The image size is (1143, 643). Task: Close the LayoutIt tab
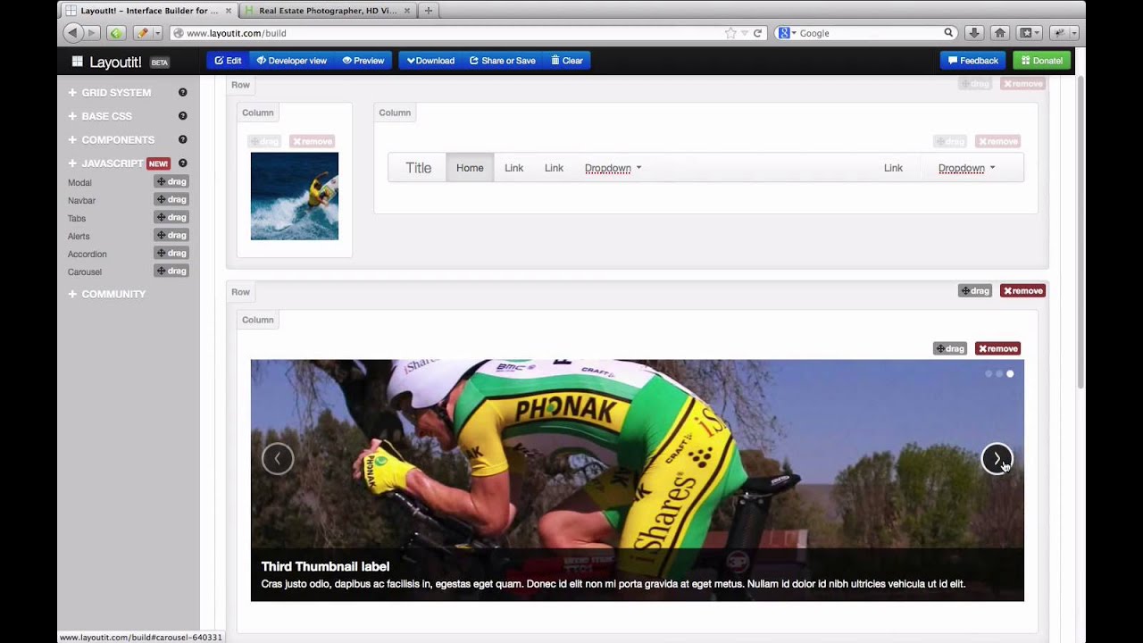pos(229,11)
